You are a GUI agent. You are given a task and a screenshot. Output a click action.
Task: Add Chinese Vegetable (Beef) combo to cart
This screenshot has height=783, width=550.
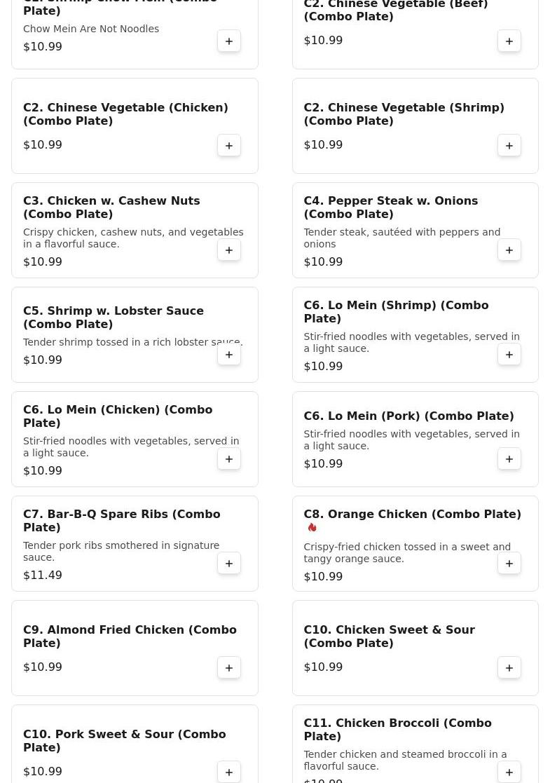tap(509, 41)
